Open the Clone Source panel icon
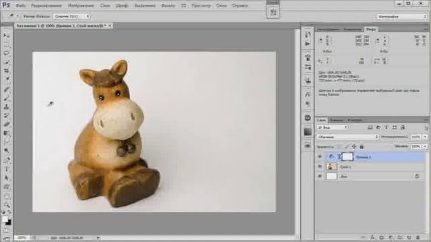 pyautogui.click(x=308, y=81)
